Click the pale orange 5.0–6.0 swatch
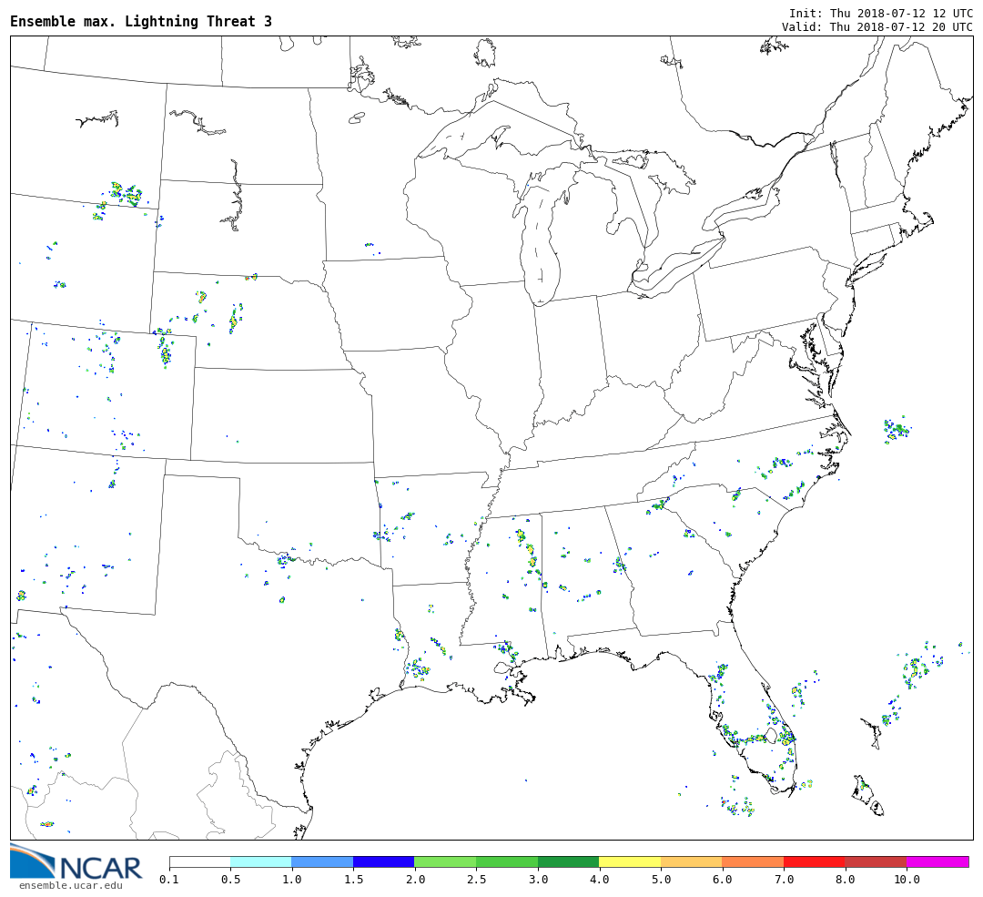This screenshot has width=983, height=897. tap(691, 861)
